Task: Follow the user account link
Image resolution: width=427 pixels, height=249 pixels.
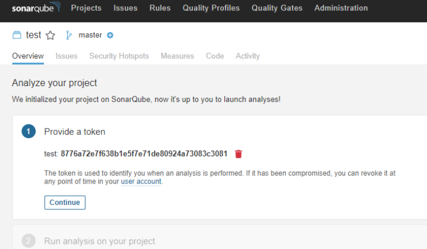Action: click(141, 181)
